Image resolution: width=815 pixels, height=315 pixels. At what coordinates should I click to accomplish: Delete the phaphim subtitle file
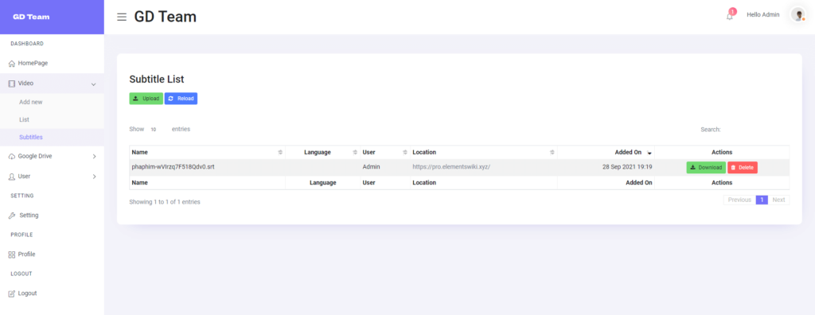pos(743,167)
